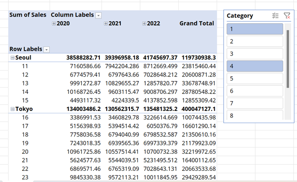Select category 3 slicer item
This screenshot has width=297, height=182.
click(255, 54)
